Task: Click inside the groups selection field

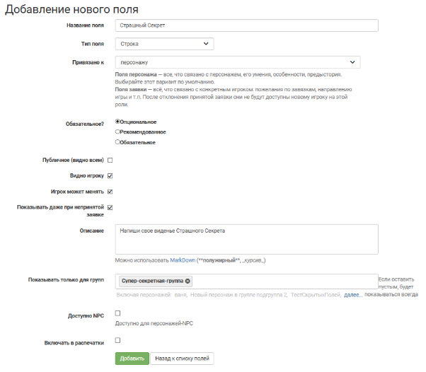Action: click(x=283, y=281)
